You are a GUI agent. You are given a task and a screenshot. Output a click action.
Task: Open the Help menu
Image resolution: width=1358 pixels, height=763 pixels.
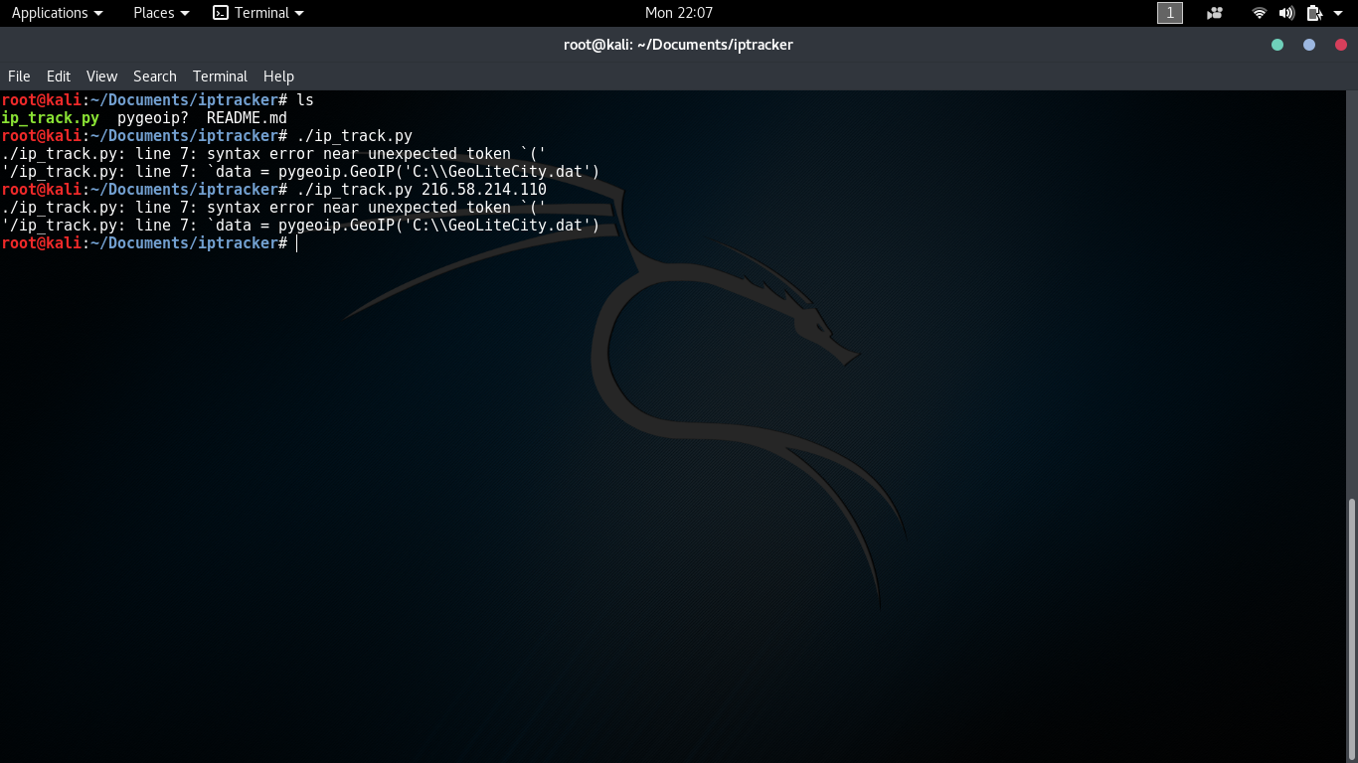[278, 76]
